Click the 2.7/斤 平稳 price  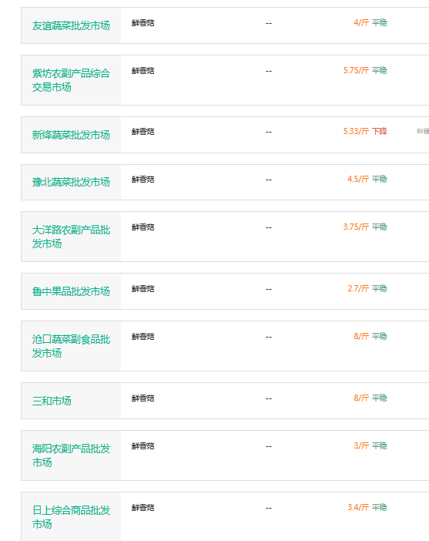coord(367,288)
